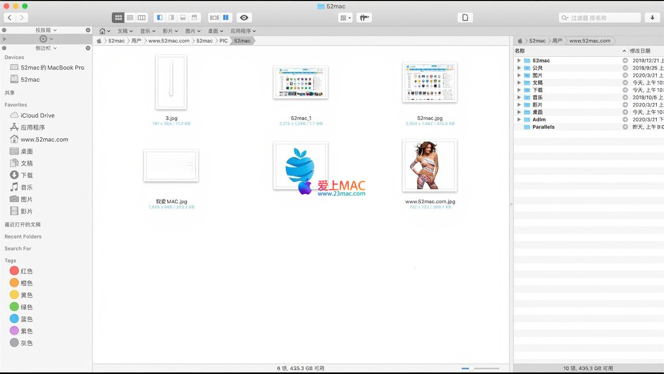Click the back navigation arrow
Screen dimensions: 664x374
pyautogui.click(x=9, y=17)
